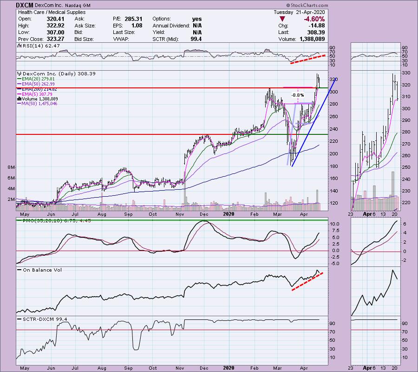Viewport: 418px width, 372px height.
Task: Click the Annual Dividend N/A value
Action: point(197,26)
